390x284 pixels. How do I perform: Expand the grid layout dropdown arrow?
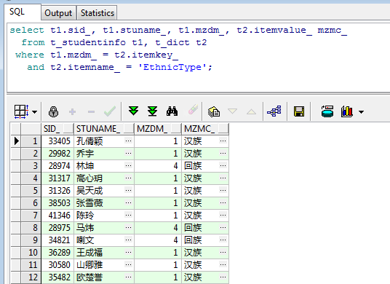click(x=35, y=111)
